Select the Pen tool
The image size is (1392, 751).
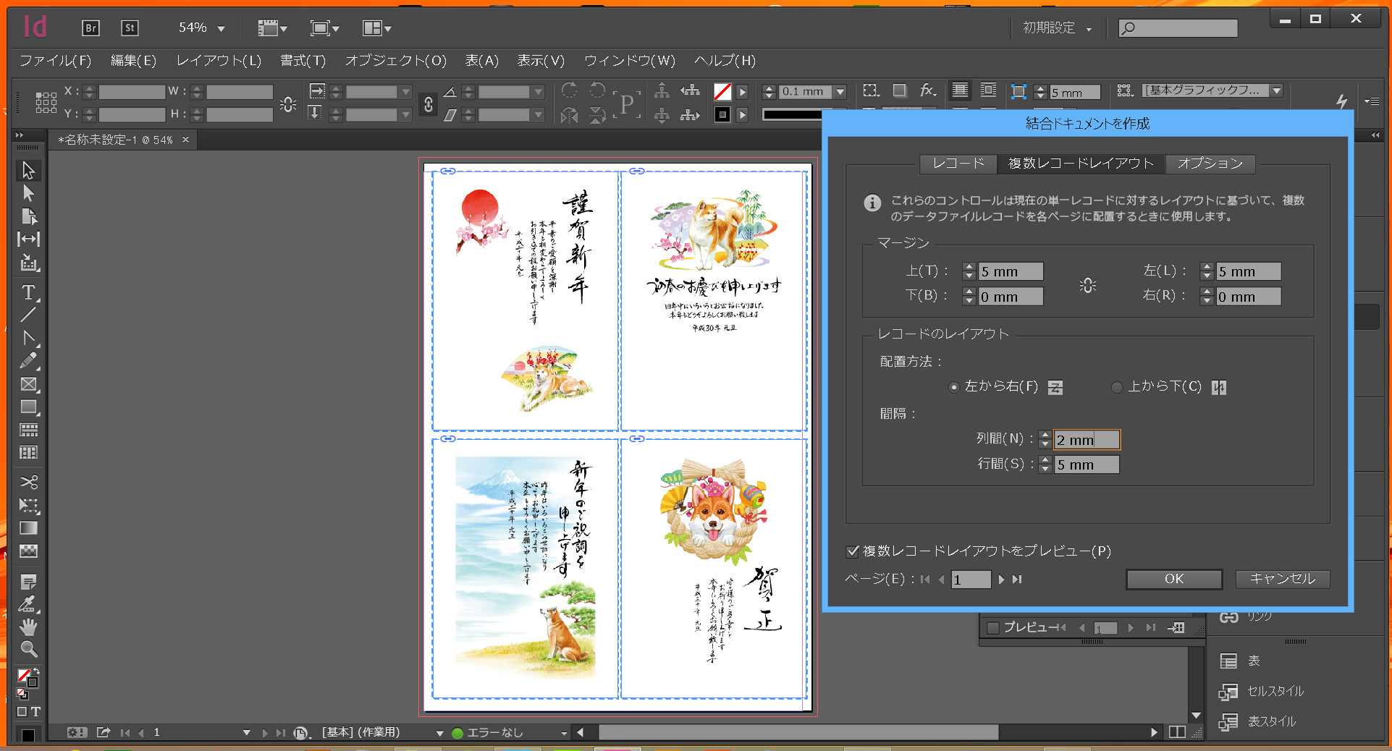tap(28, 338)
